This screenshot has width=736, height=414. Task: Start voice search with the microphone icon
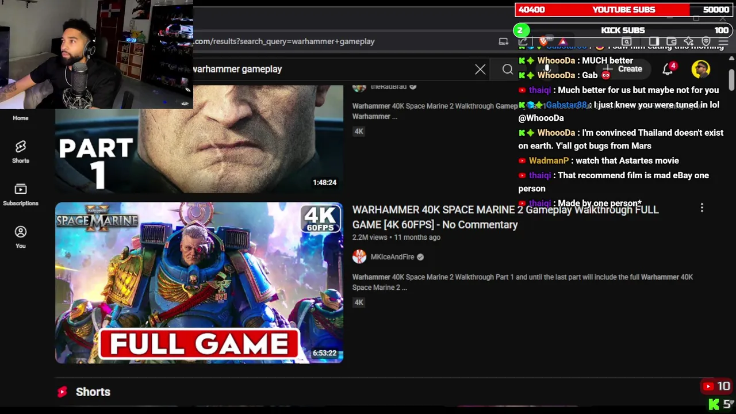(x=547, y=70)
